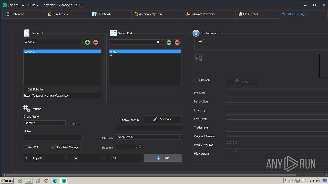Viewport: 328px width, 184px height.
Task: Click the horizontal scrollbar at window bottom
Action: coord(151,175)
